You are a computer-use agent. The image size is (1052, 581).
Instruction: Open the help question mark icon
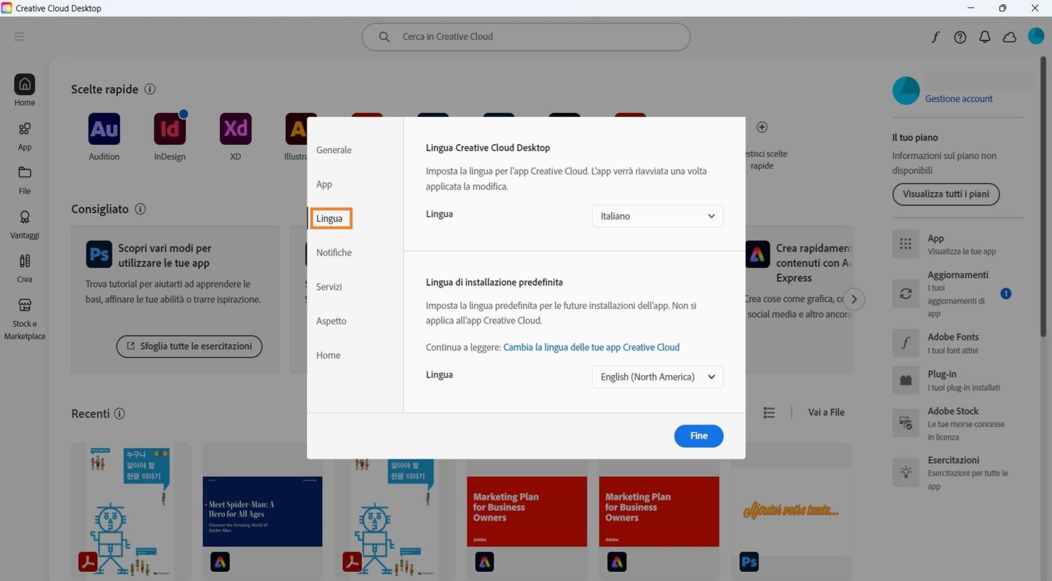[960, 37]
